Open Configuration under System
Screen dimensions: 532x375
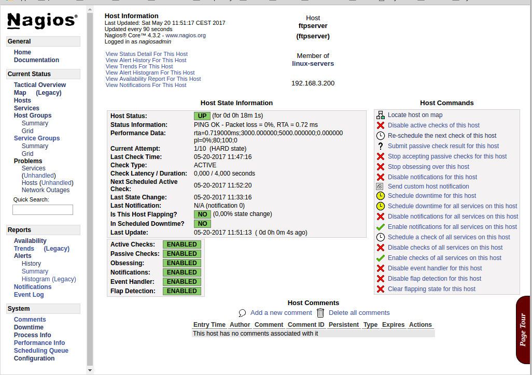(x=34, y=358)
